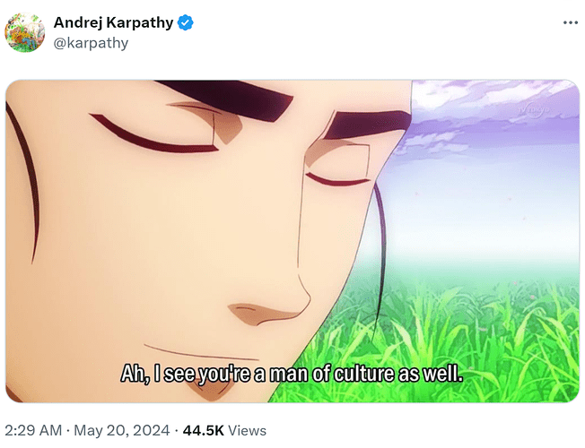Viewport: 585px width, 448px height.
Task: Click the subtitle text about man of culture
Action: pyautogui.click(x=292, y=374)
